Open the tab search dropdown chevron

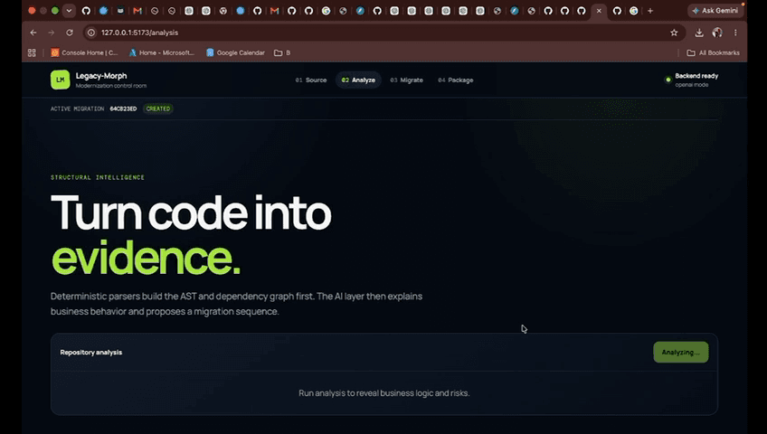tap(69, 10)
